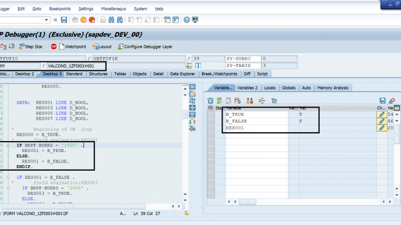This screenshot has width=401, height=225.
Task: Click the Generate Shortcut icon
Action: tap(176, 20)
